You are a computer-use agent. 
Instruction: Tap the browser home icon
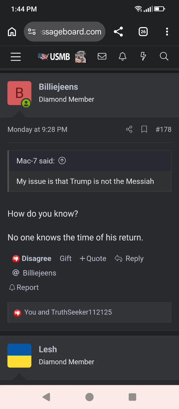pyautogui.click(x=12, y=32)
